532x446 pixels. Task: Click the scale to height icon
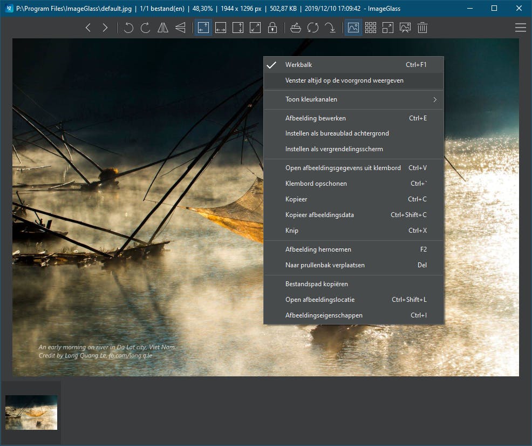(237, 28)
